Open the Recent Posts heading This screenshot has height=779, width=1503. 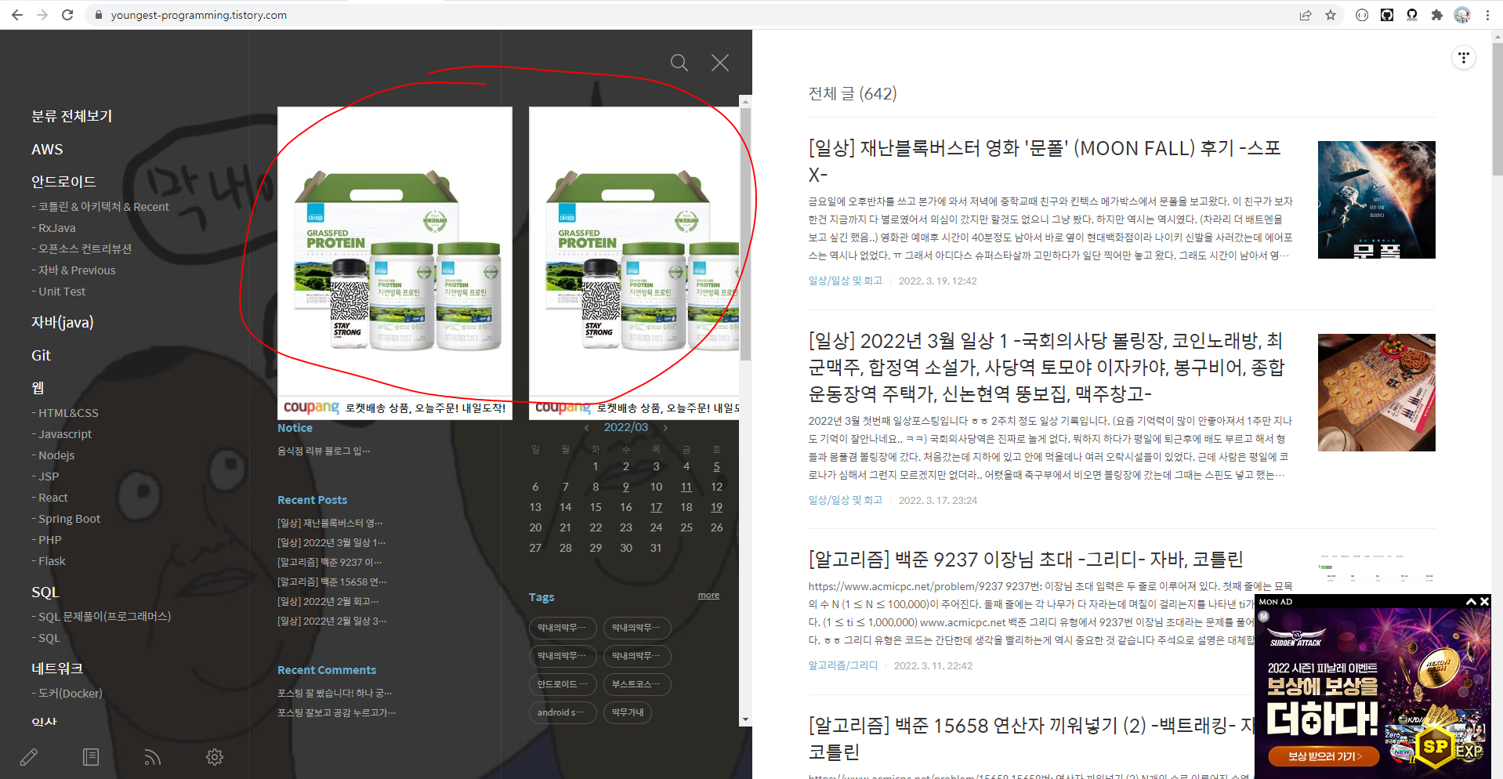click(x=312, y=500)
